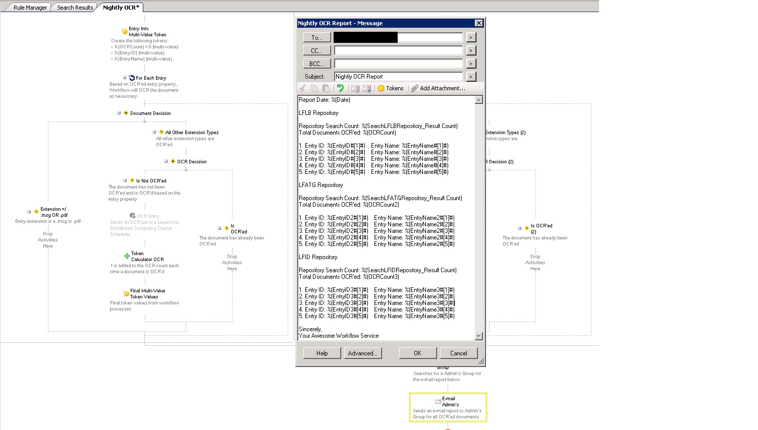The height and width of the screenshot is (430, 758).
Task: Click inside the CC input field
Action: tap(398, 50)
